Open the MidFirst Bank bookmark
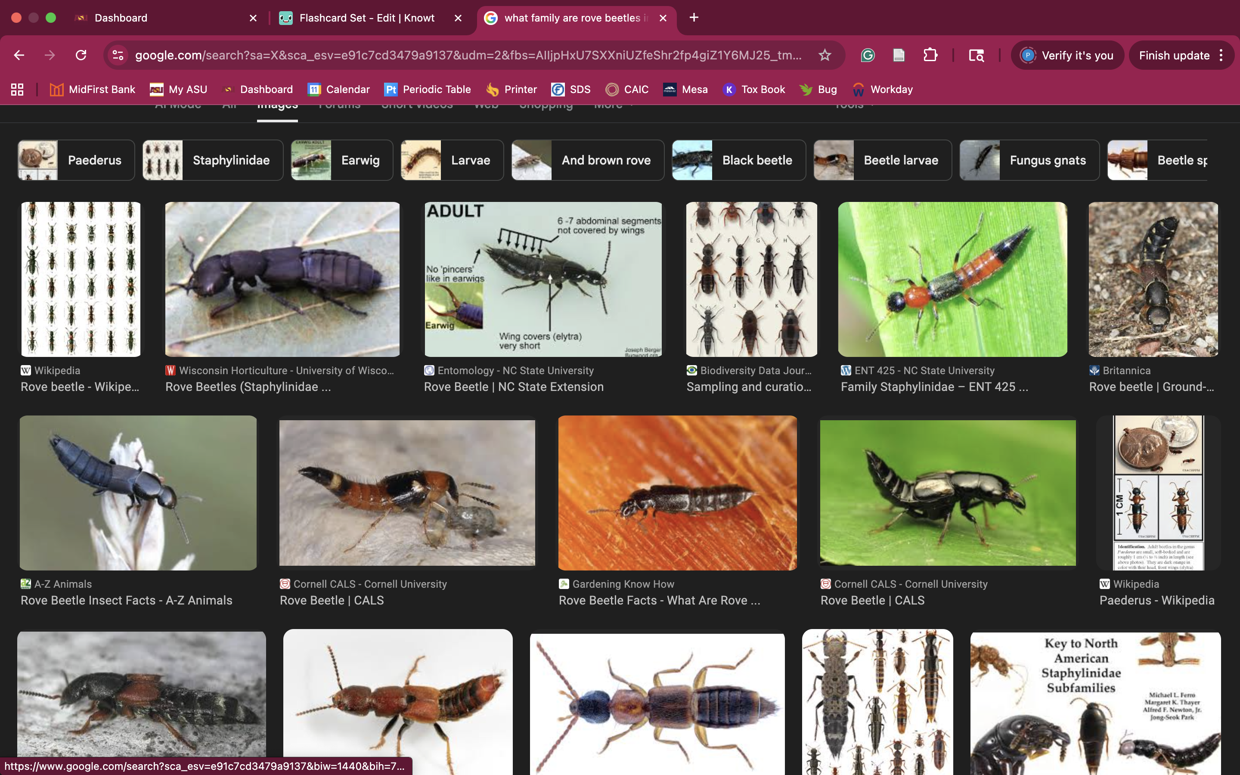 pyautogui.click(x=93, y=90)
